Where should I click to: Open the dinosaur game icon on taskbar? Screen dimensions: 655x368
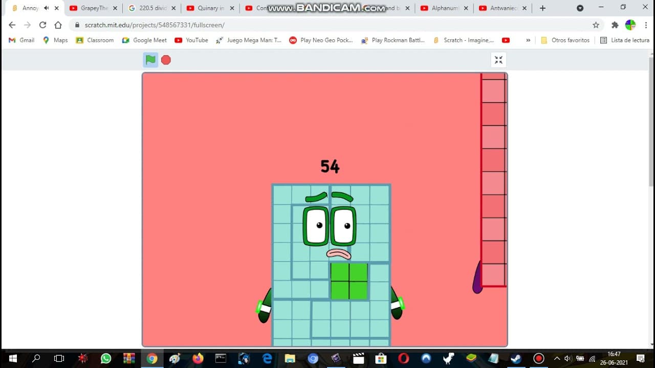[448, 358]
